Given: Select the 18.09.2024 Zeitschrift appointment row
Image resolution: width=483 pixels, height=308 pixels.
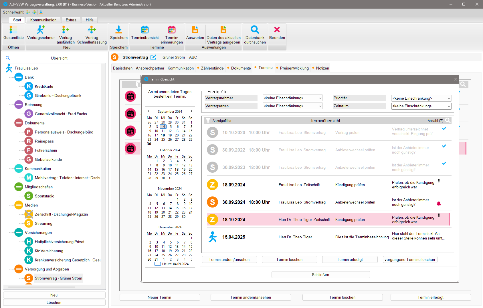Looking at the screenshot, I should (328, 185).
